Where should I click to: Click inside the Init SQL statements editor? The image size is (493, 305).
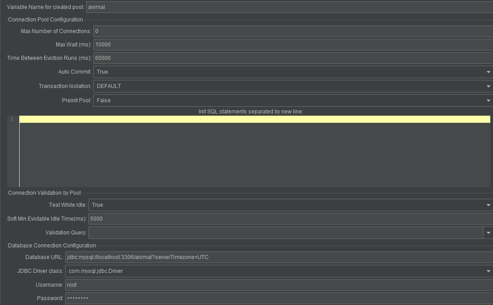255,151
